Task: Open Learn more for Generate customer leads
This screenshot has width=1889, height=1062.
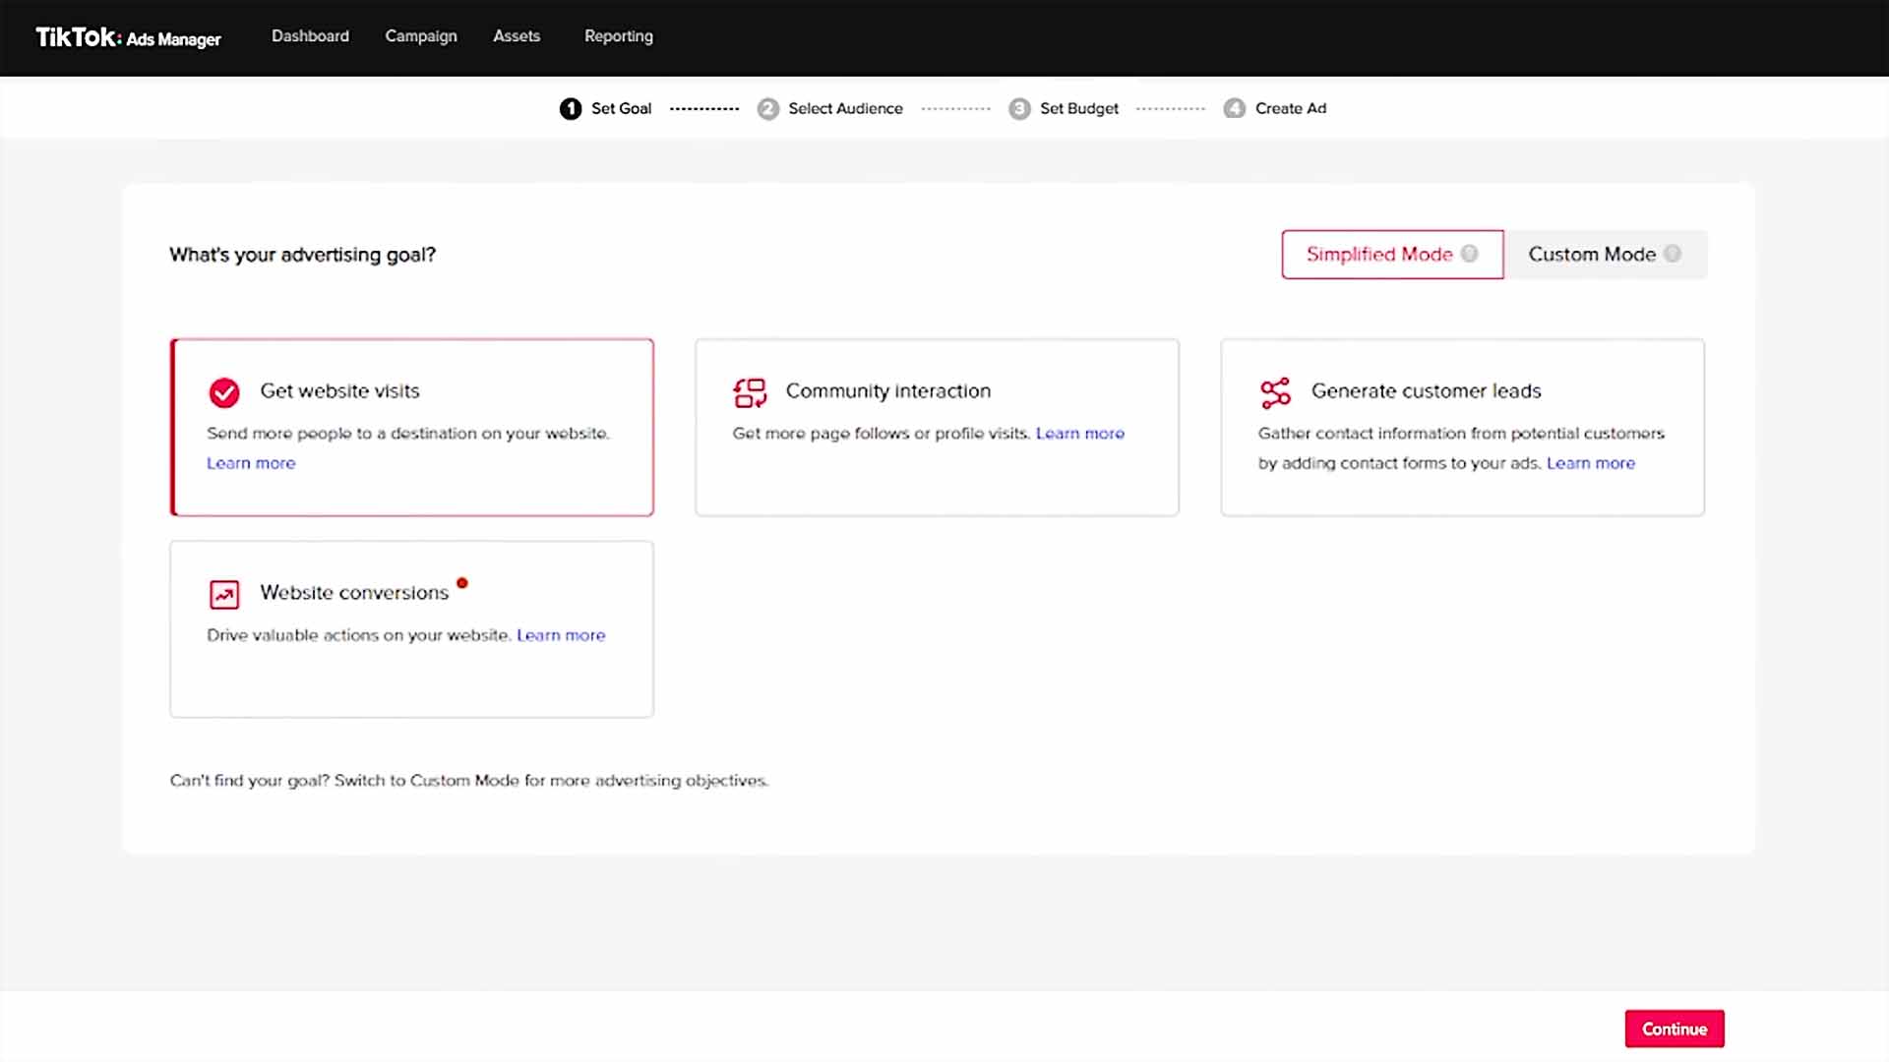Action: coord(1590,463)
